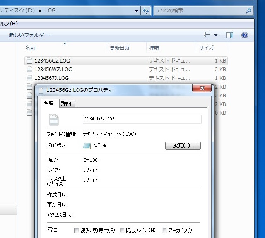Expand the breadcrumb arrow before LOG
265x238 pixels.
coord(40,11)
